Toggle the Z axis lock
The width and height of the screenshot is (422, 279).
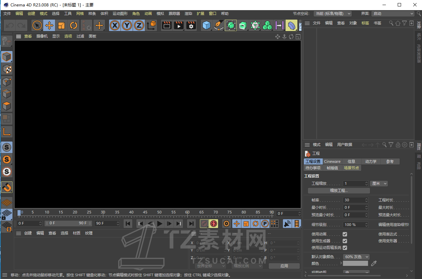[x=139, y=25]
